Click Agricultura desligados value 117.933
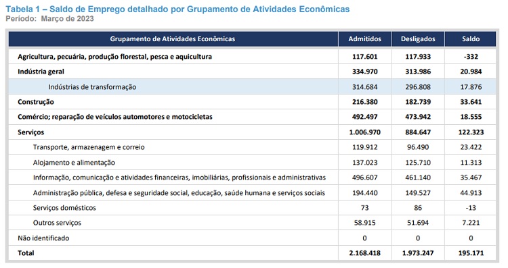The image size is (508, 268). (418, 57)
